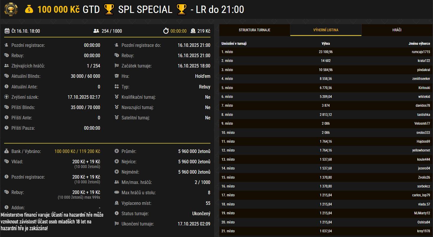The image size is (433, 237).
Task: Open the HRÁČI tab
Action: pos(397,30)
